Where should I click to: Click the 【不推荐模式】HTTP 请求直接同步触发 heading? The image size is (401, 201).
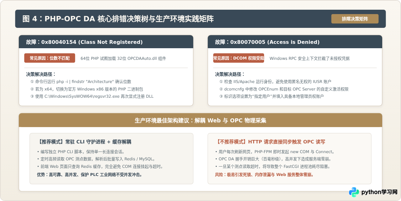pyautogui.click(x=270, y=142)
